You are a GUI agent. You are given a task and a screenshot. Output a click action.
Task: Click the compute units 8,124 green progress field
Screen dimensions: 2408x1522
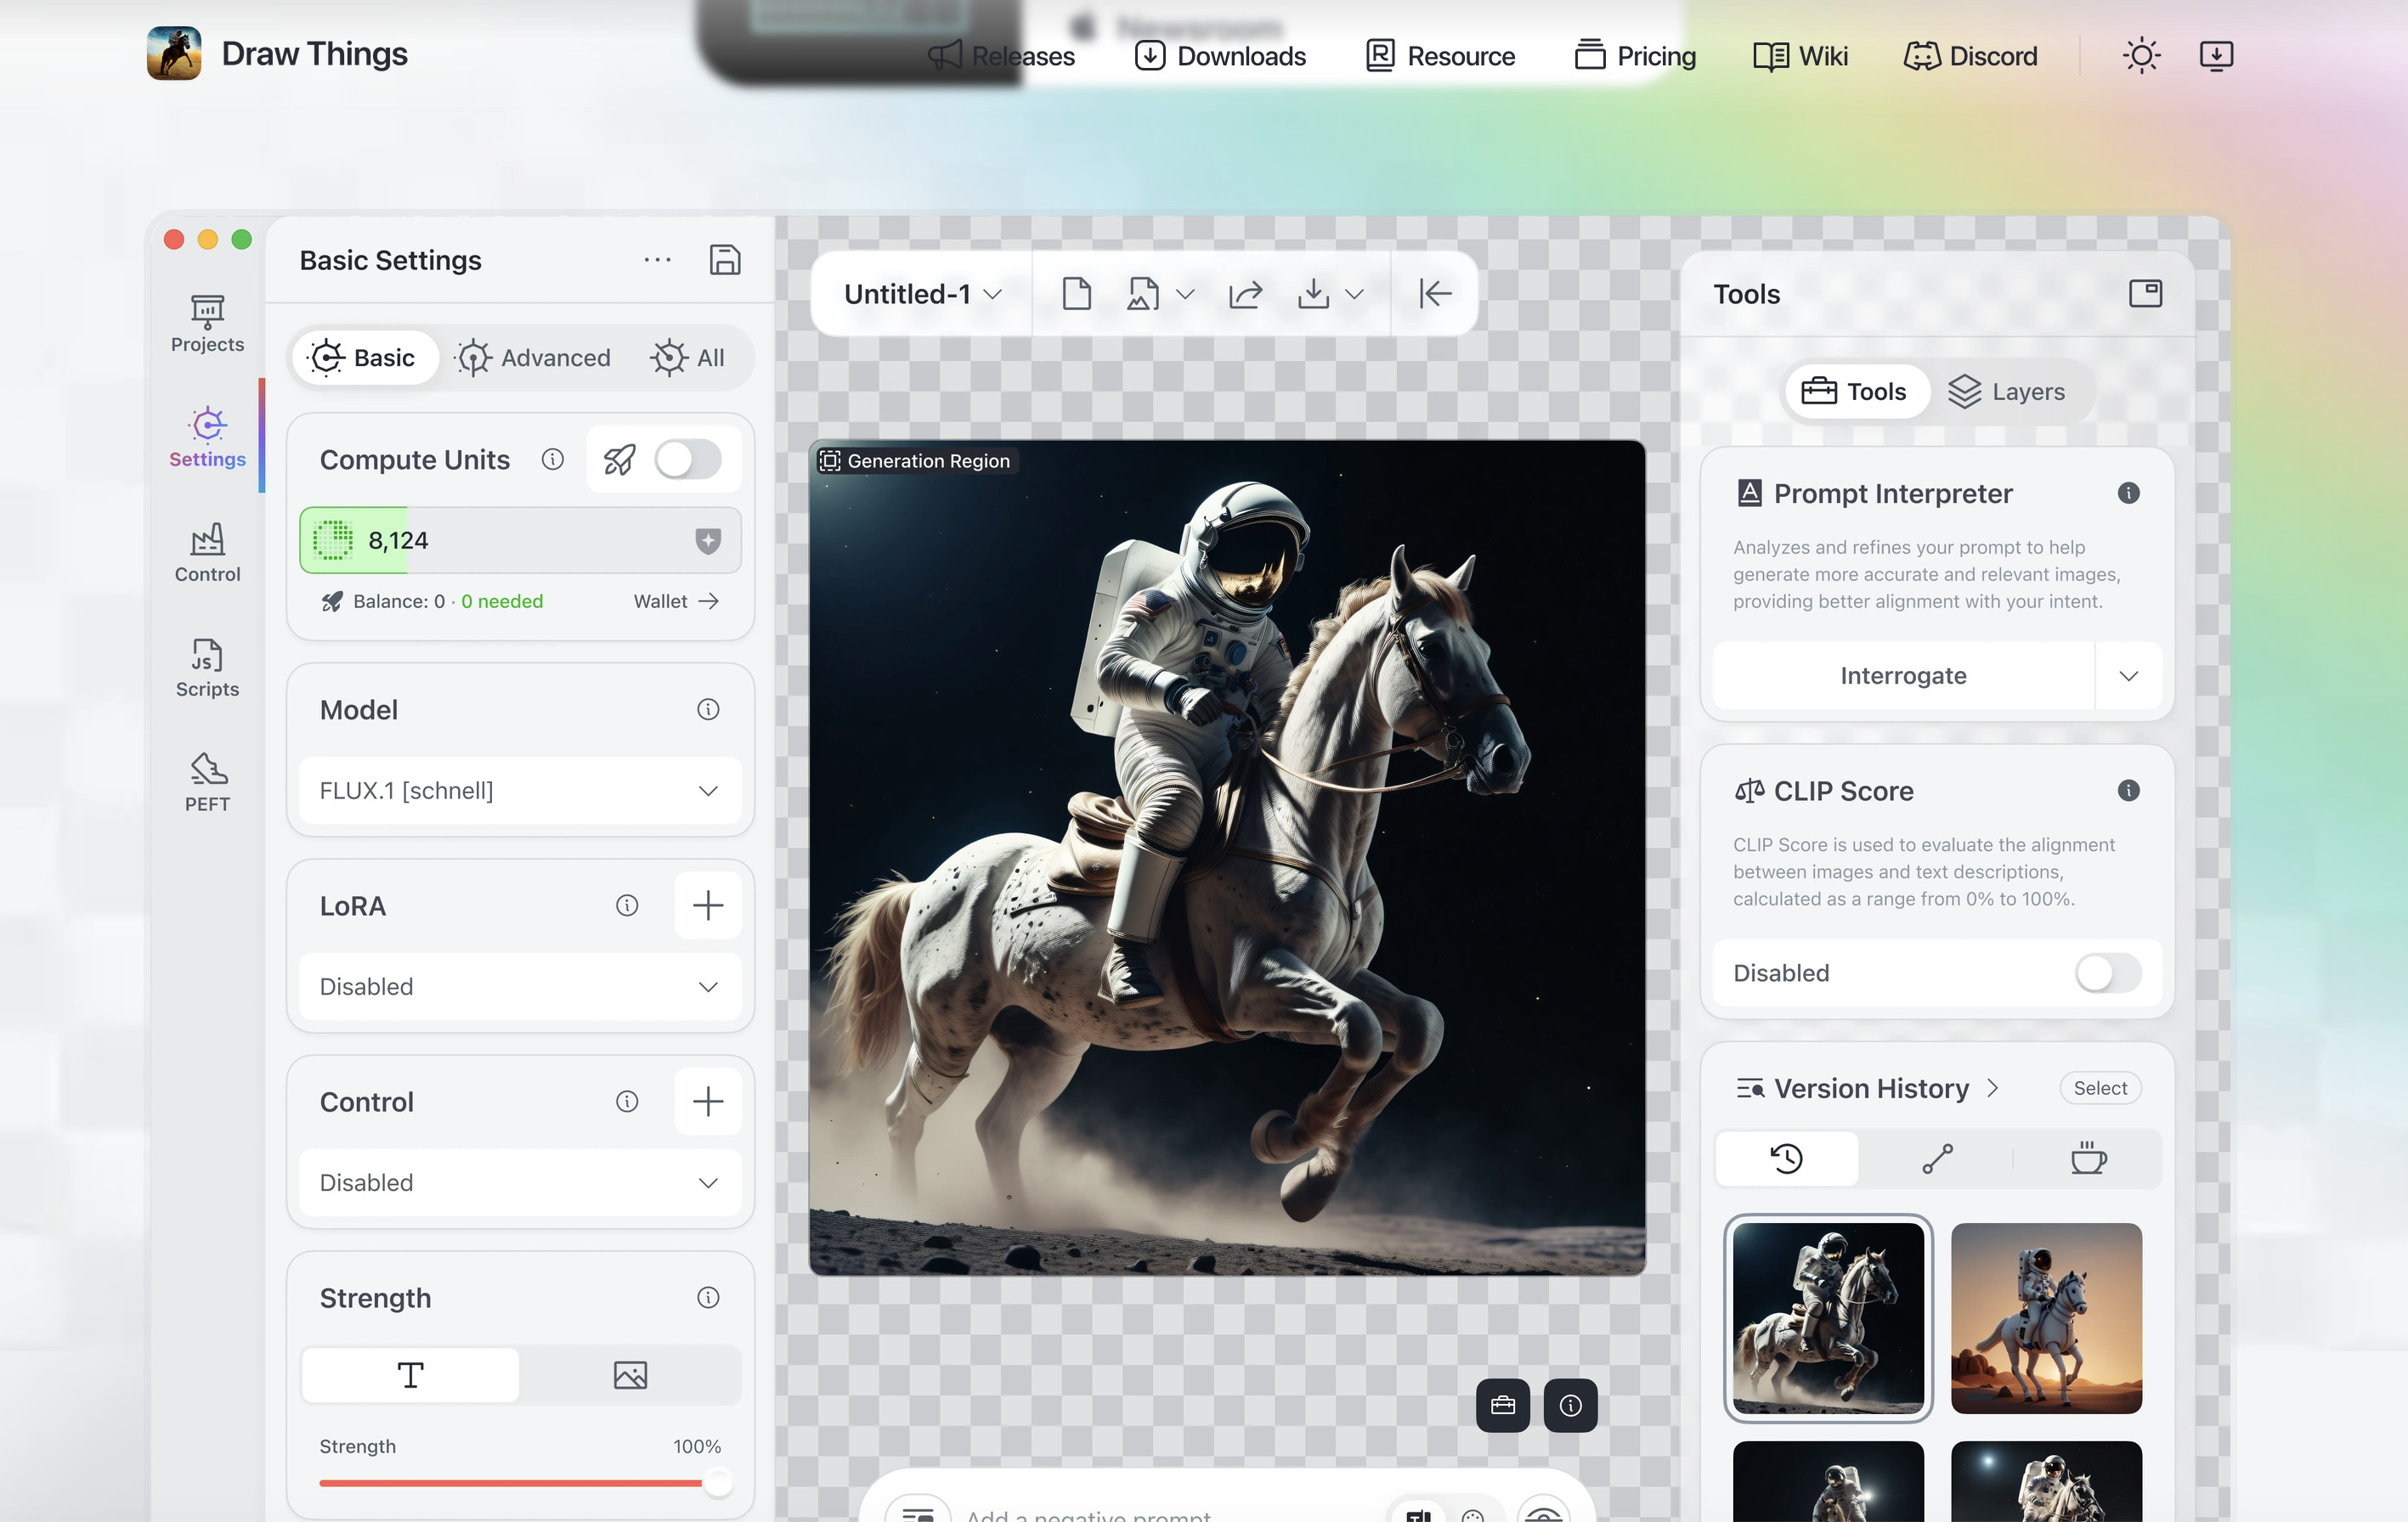tap(520, 541)
